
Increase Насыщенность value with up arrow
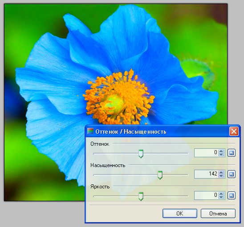(x=221, y=172)
